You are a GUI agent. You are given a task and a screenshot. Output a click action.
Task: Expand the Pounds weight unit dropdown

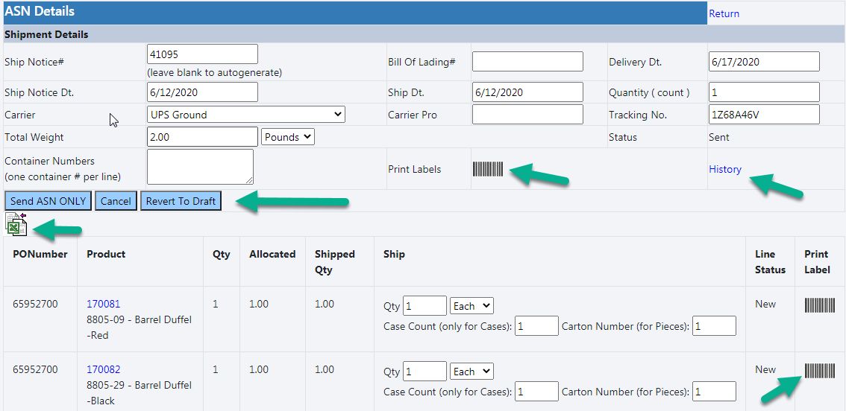[x=288, y=137]
